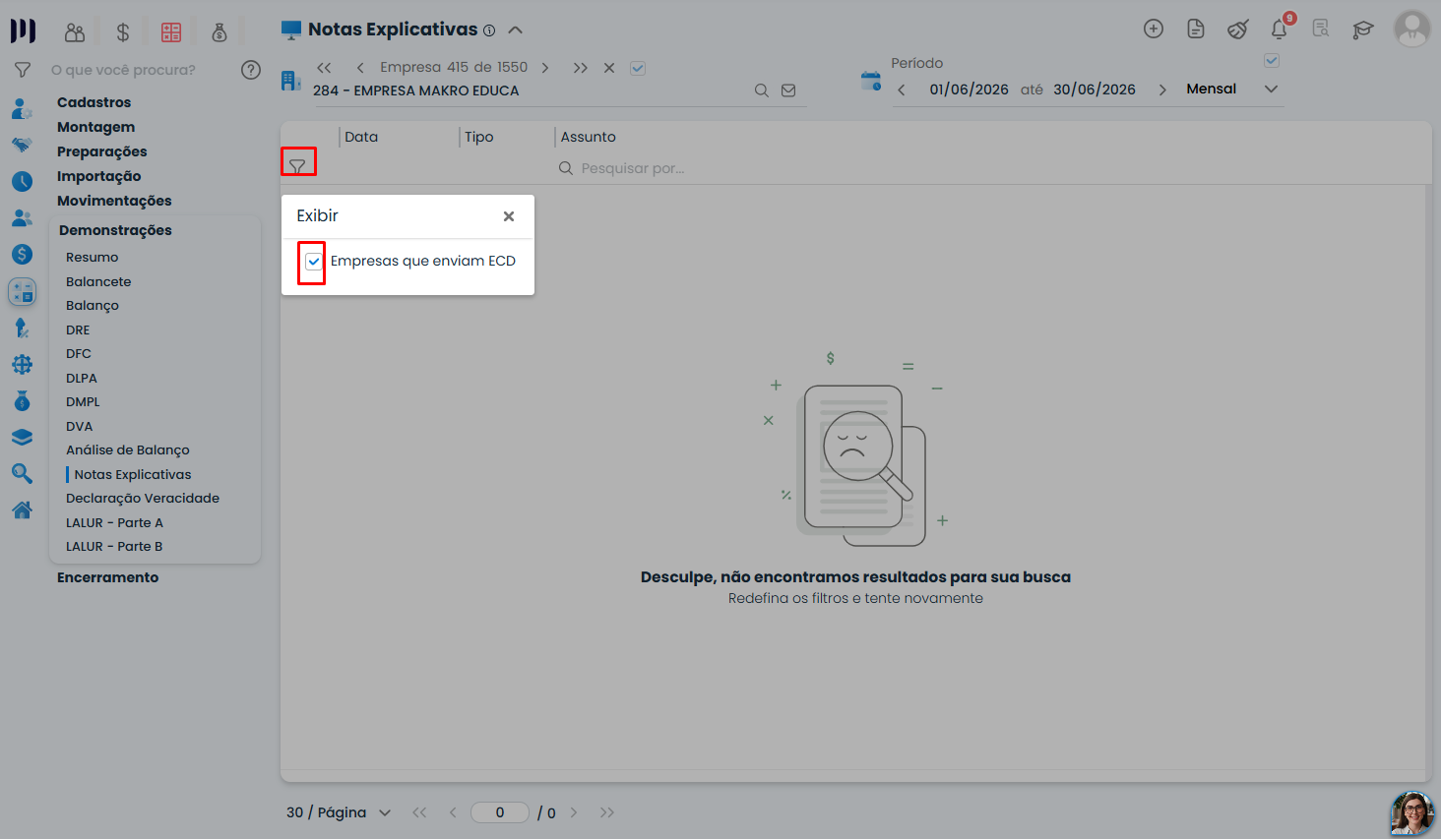Open the money bag module icon
The image size is (1441, 839).
click(x=219, y=32)
